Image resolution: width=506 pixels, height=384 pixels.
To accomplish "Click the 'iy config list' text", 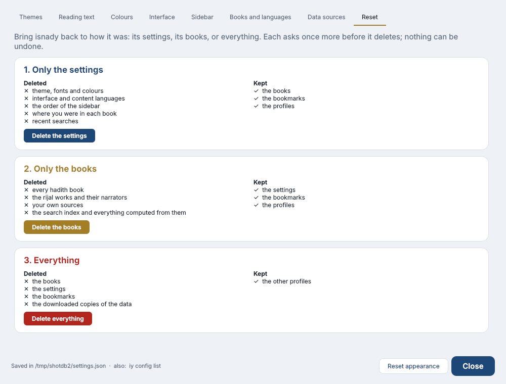I will tap(145, 366).
